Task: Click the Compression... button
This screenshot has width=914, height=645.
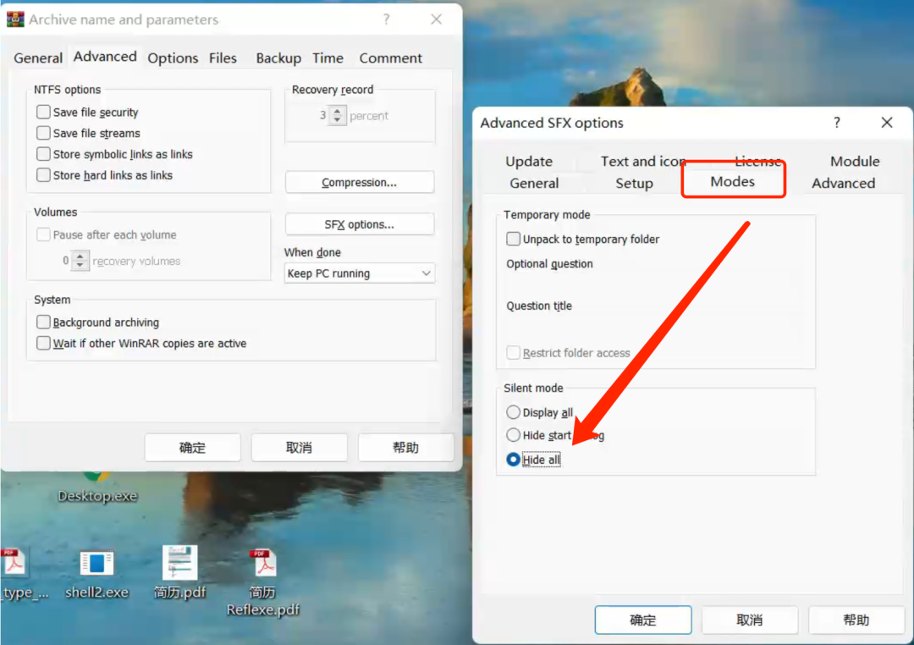Action: tap(360, 182)
